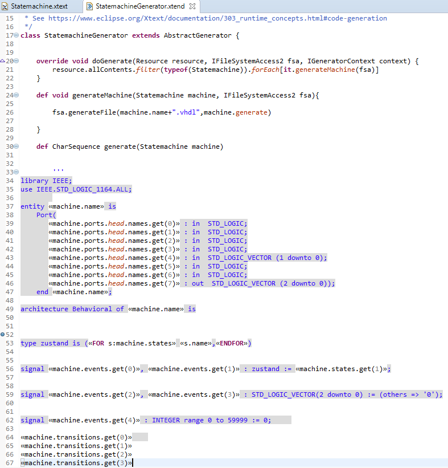Click 'end' on line 47
Image resolution: width=448 pixels, height=468 pixels.
coord(42,292)
